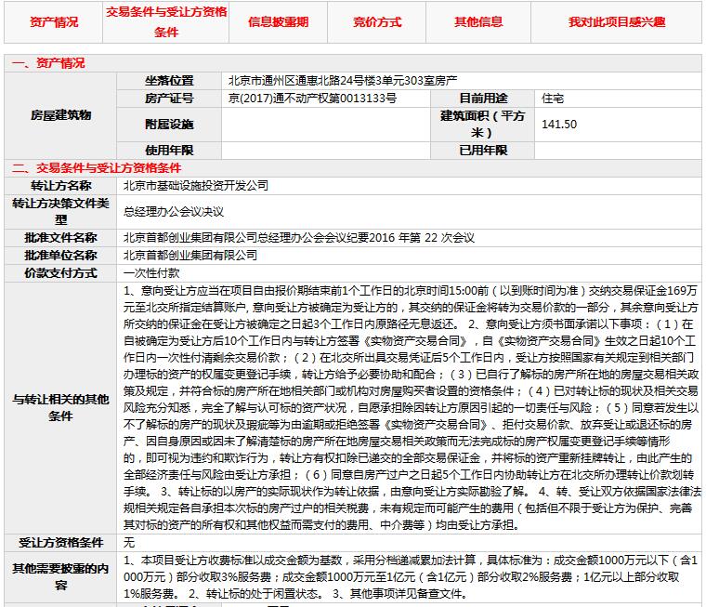Screen dimensions: 706x607
Task: Switch to the 交易条件与受让方资格条件 tab
Action: [166, 23]
